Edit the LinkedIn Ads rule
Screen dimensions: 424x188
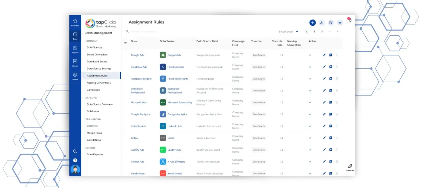point(324,126)
